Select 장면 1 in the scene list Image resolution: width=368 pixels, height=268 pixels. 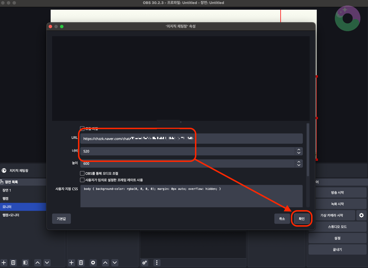pyautogui.click(x=23, y=190)
